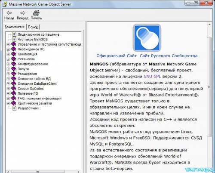Click the purple book icon beside Полезное ПО
Viewport: 215px width, 173px height.
pyautogui.click(x=14, y=93)
